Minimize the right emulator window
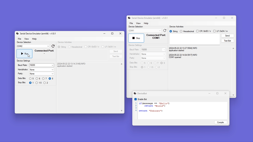253x142 pixels. coord(216,18)
